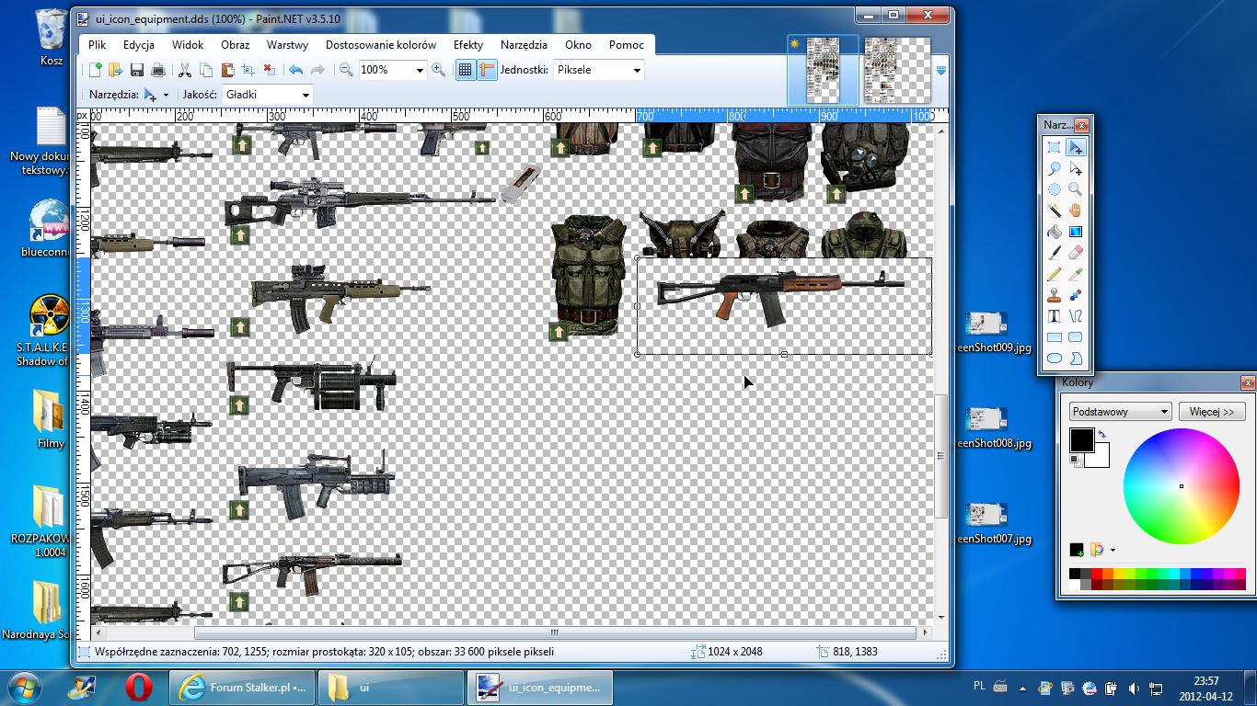Image resolution: width=1257 pixels, height=706 pixels.
Task: Click the Copy toolbar icon
Action: tap(205, 70)
